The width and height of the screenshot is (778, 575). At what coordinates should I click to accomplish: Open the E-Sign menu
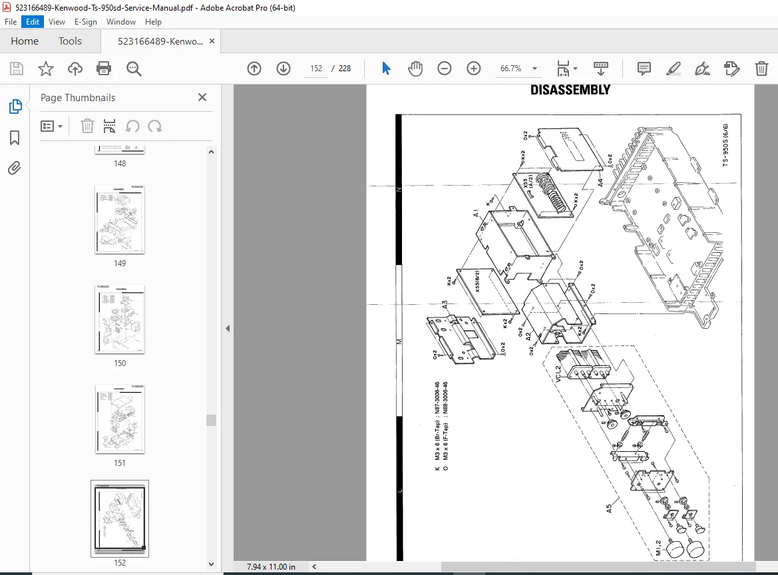coord(85,22)
